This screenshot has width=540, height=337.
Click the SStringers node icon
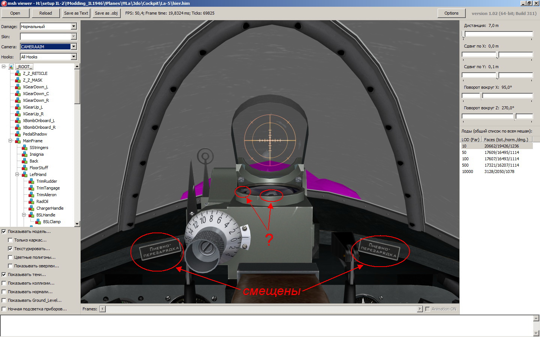coord(24,148)
